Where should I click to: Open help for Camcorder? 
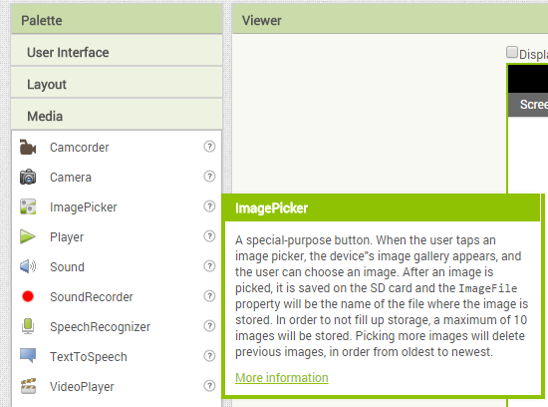click(209, 147)
